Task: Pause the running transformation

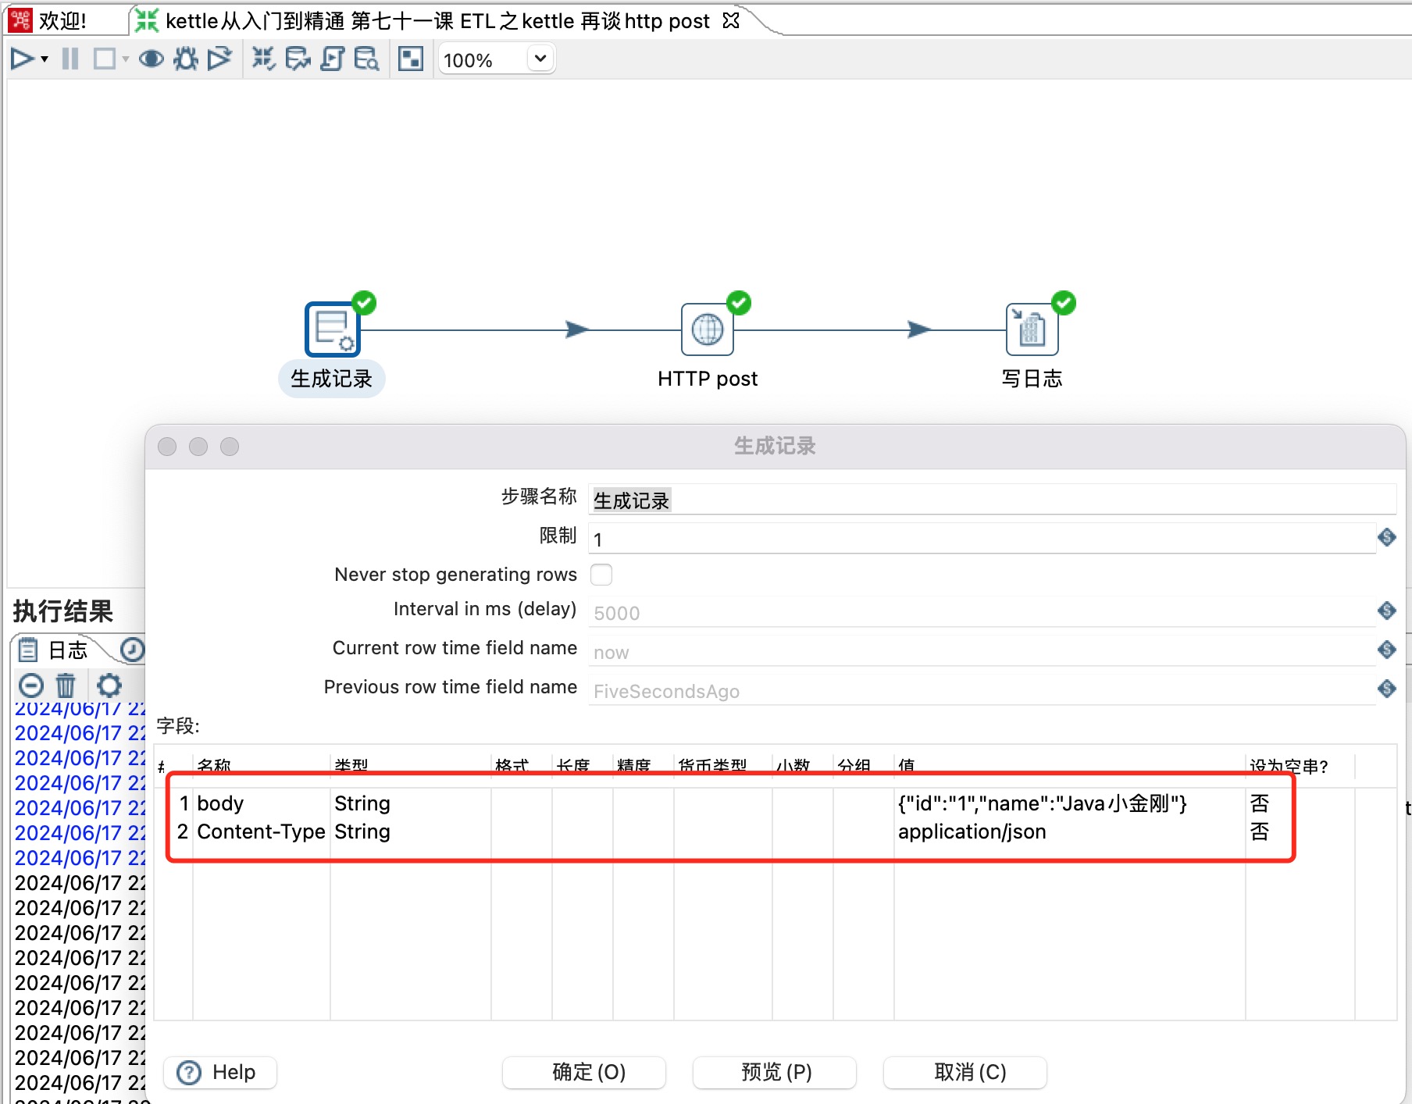Action: 70,58
